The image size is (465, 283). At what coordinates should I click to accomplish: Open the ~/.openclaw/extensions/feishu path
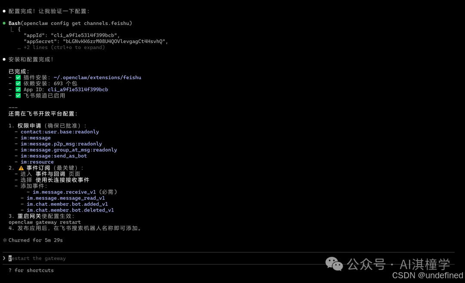coord(97,77)
